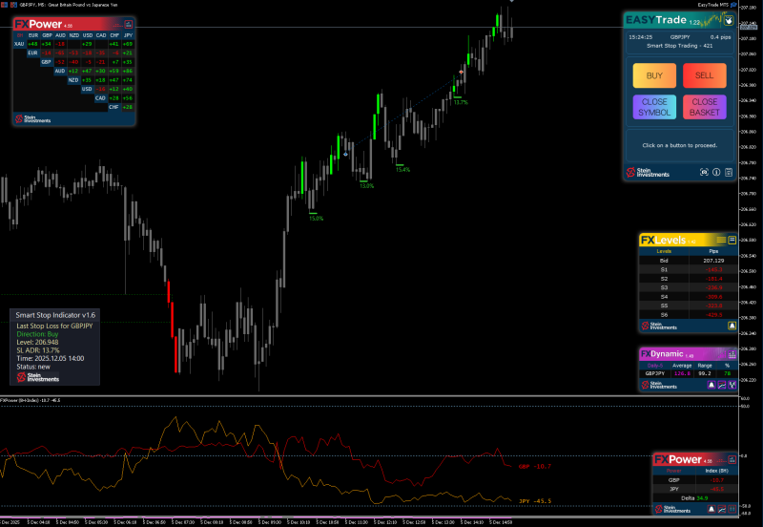Click the +56 CAD/JPY cell
Screen dimensions: 763x527
coord(128,98)
